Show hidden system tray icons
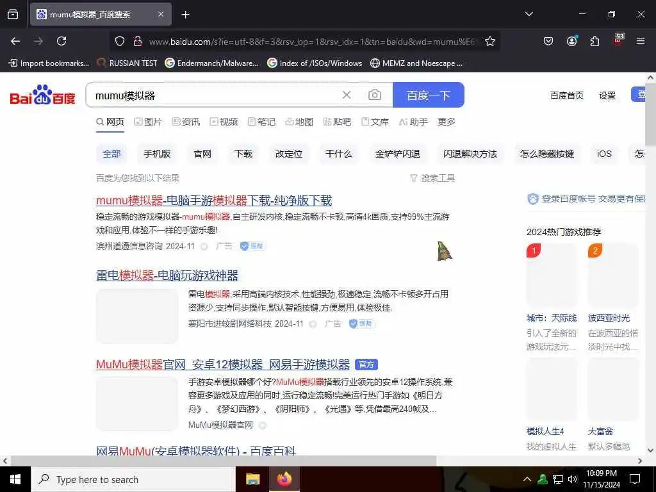The height and width of the screenshot is (492, 656). pos(527,479)
